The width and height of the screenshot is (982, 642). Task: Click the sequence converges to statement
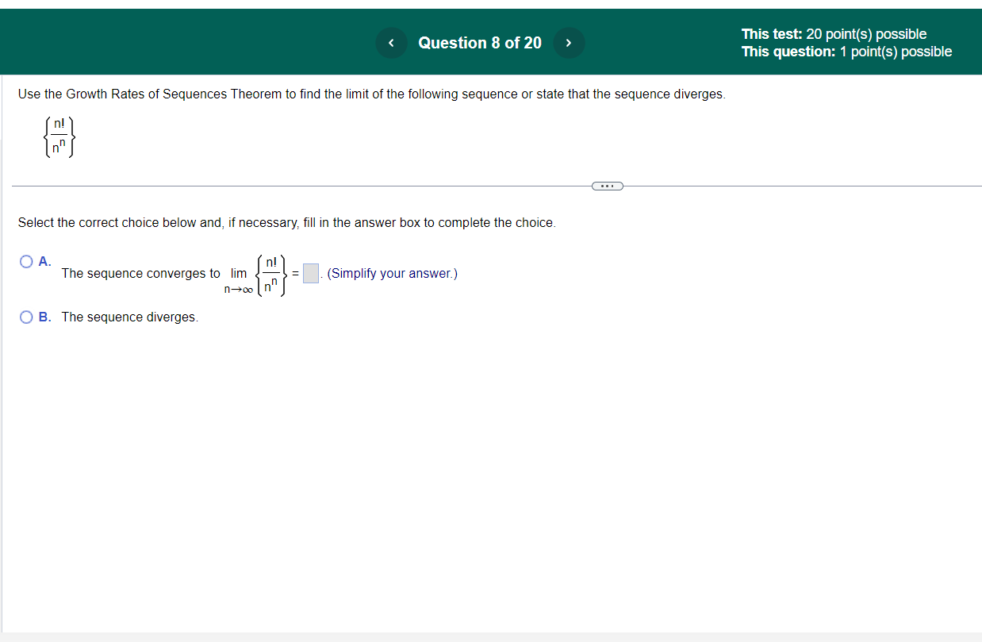click(x=140, y=273)
